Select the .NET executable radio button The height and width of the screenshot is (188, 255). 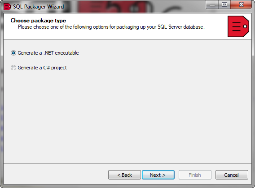tap(13, 53)
